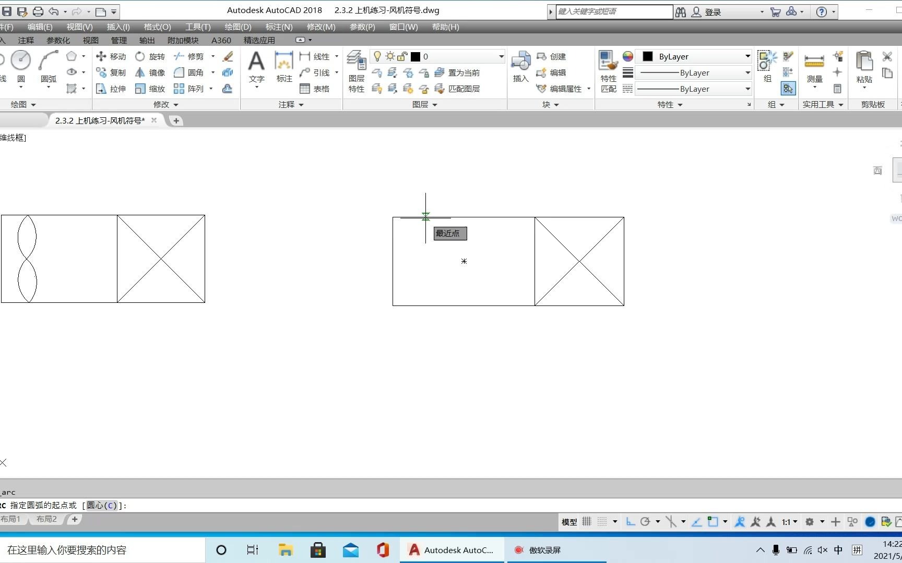Screen dimensions: 902x563
Task: Click the Rotate (旋转) tool
Action: click(150, 56)
